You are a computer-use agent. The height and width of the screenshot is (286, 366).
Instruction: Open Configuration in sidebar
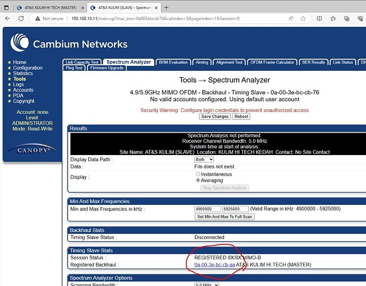[x=27, y=68]
